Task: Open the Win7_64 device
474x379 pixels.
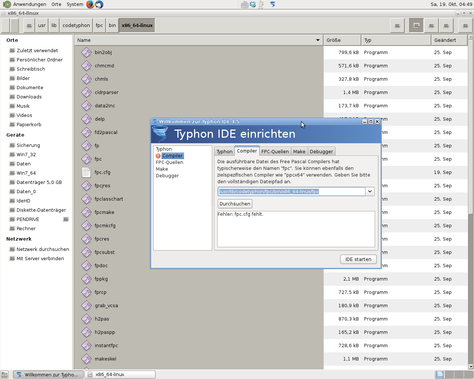Action: (26, 173)
